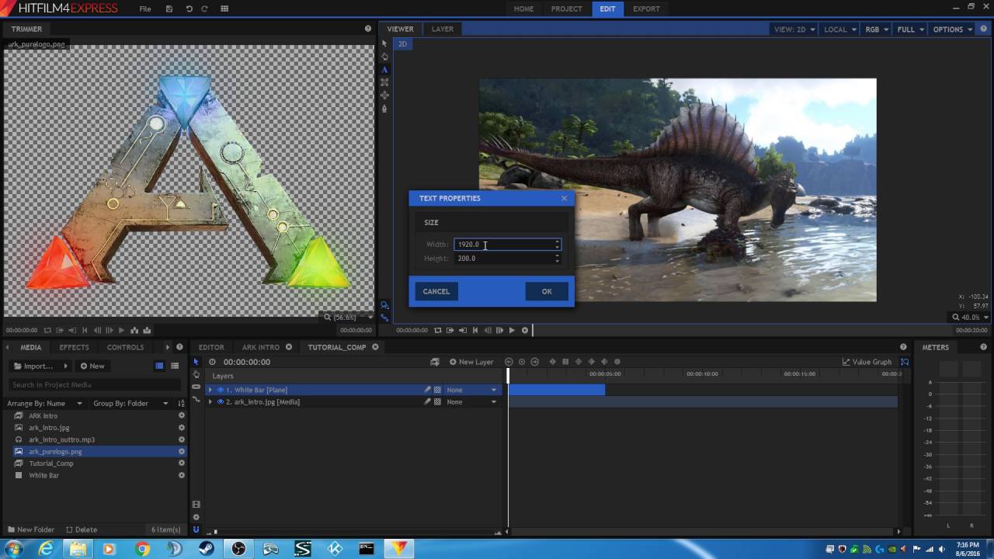Expand the ark_intro.jpg layer properties
The image size is (994, 559).
(210, 402)
